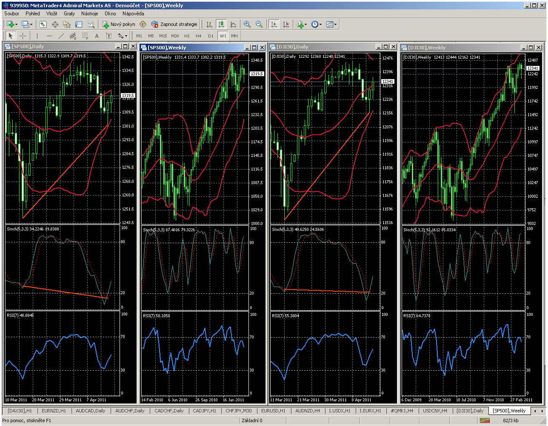The width and height of the screenshot is (548, 426).
Task: Open the Grafy menu
Action: (69, 14)
